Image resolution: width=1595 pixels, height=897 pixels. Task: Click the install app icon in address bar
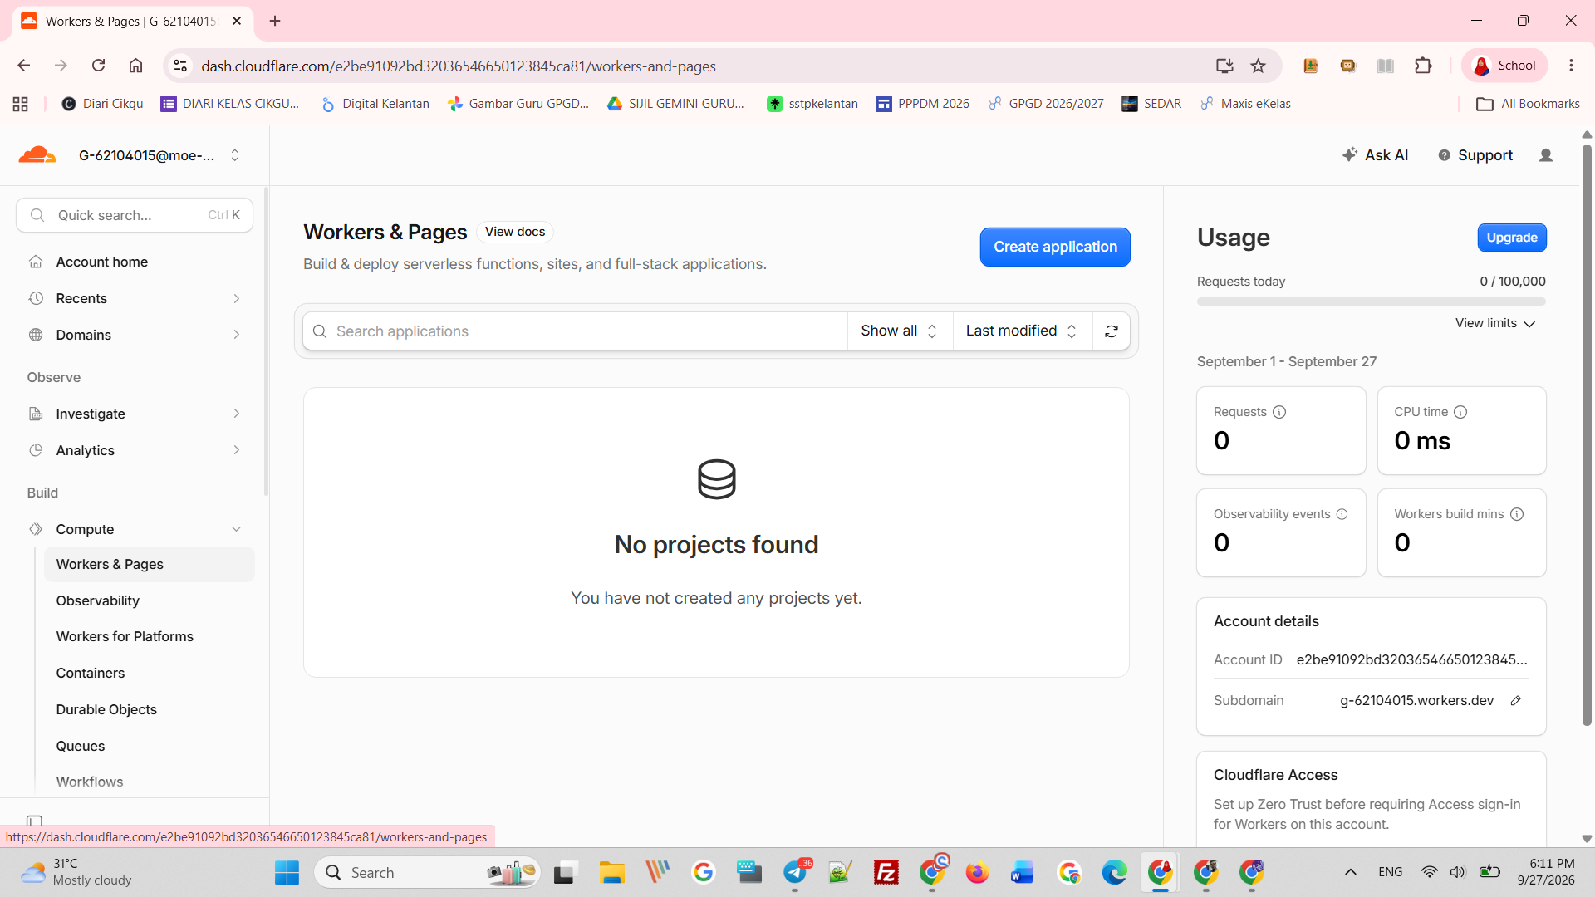point(1224,66)
